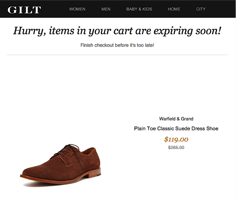Click the Finish checkout reminder text
Viewport: 236px width, 200px height.
point(117,45)
